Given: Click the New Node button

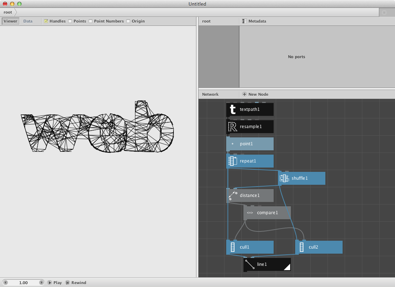Looking at the screenshot, I should tap(255, 94).
